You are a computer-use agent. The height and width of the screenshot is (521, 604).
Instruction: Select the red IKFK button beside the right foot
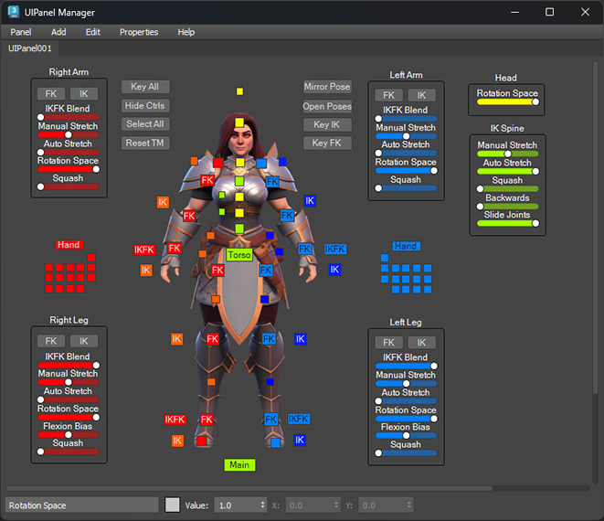pyautogui.click(x=175, y=420)
